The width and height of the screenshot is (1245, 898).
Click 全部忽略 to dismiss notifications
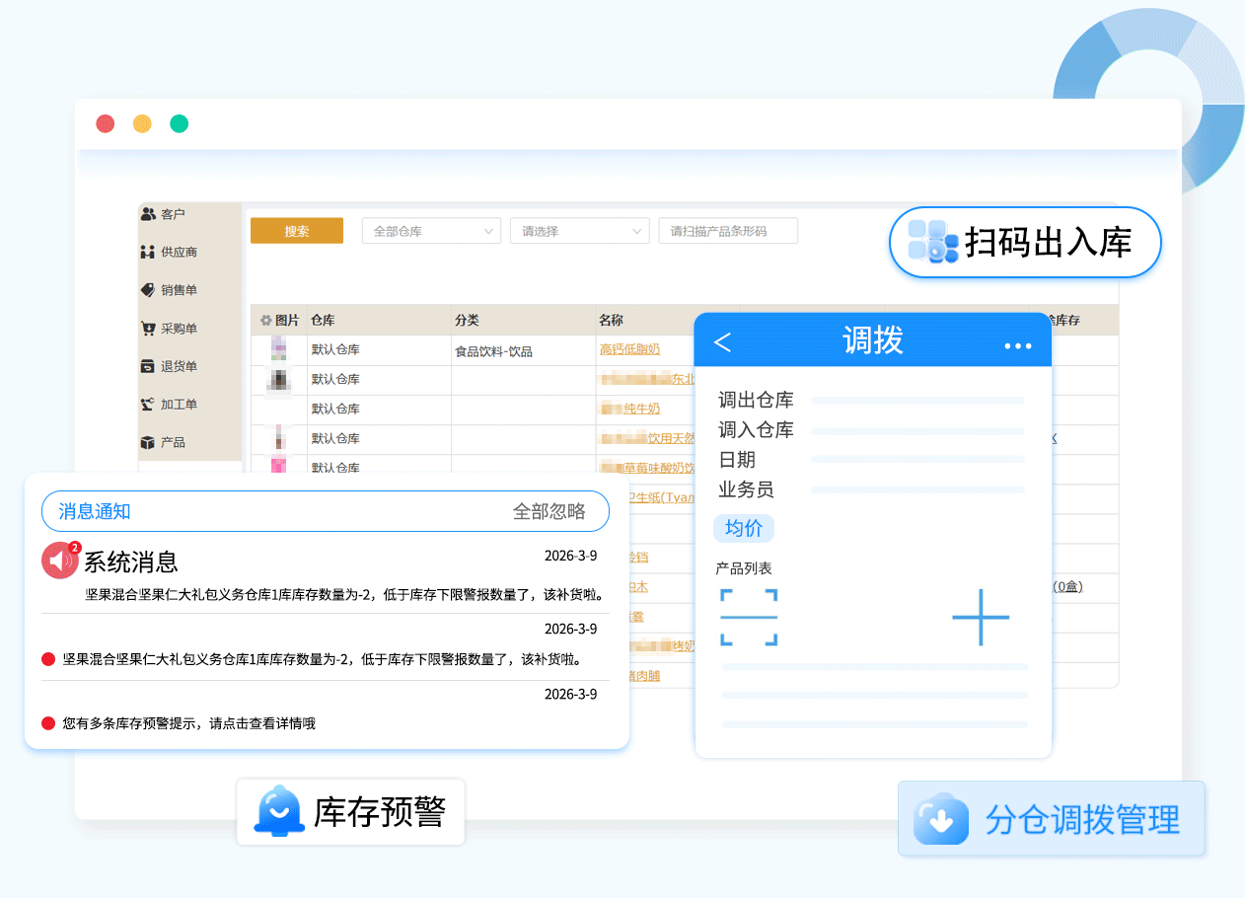tap(549, 511)
